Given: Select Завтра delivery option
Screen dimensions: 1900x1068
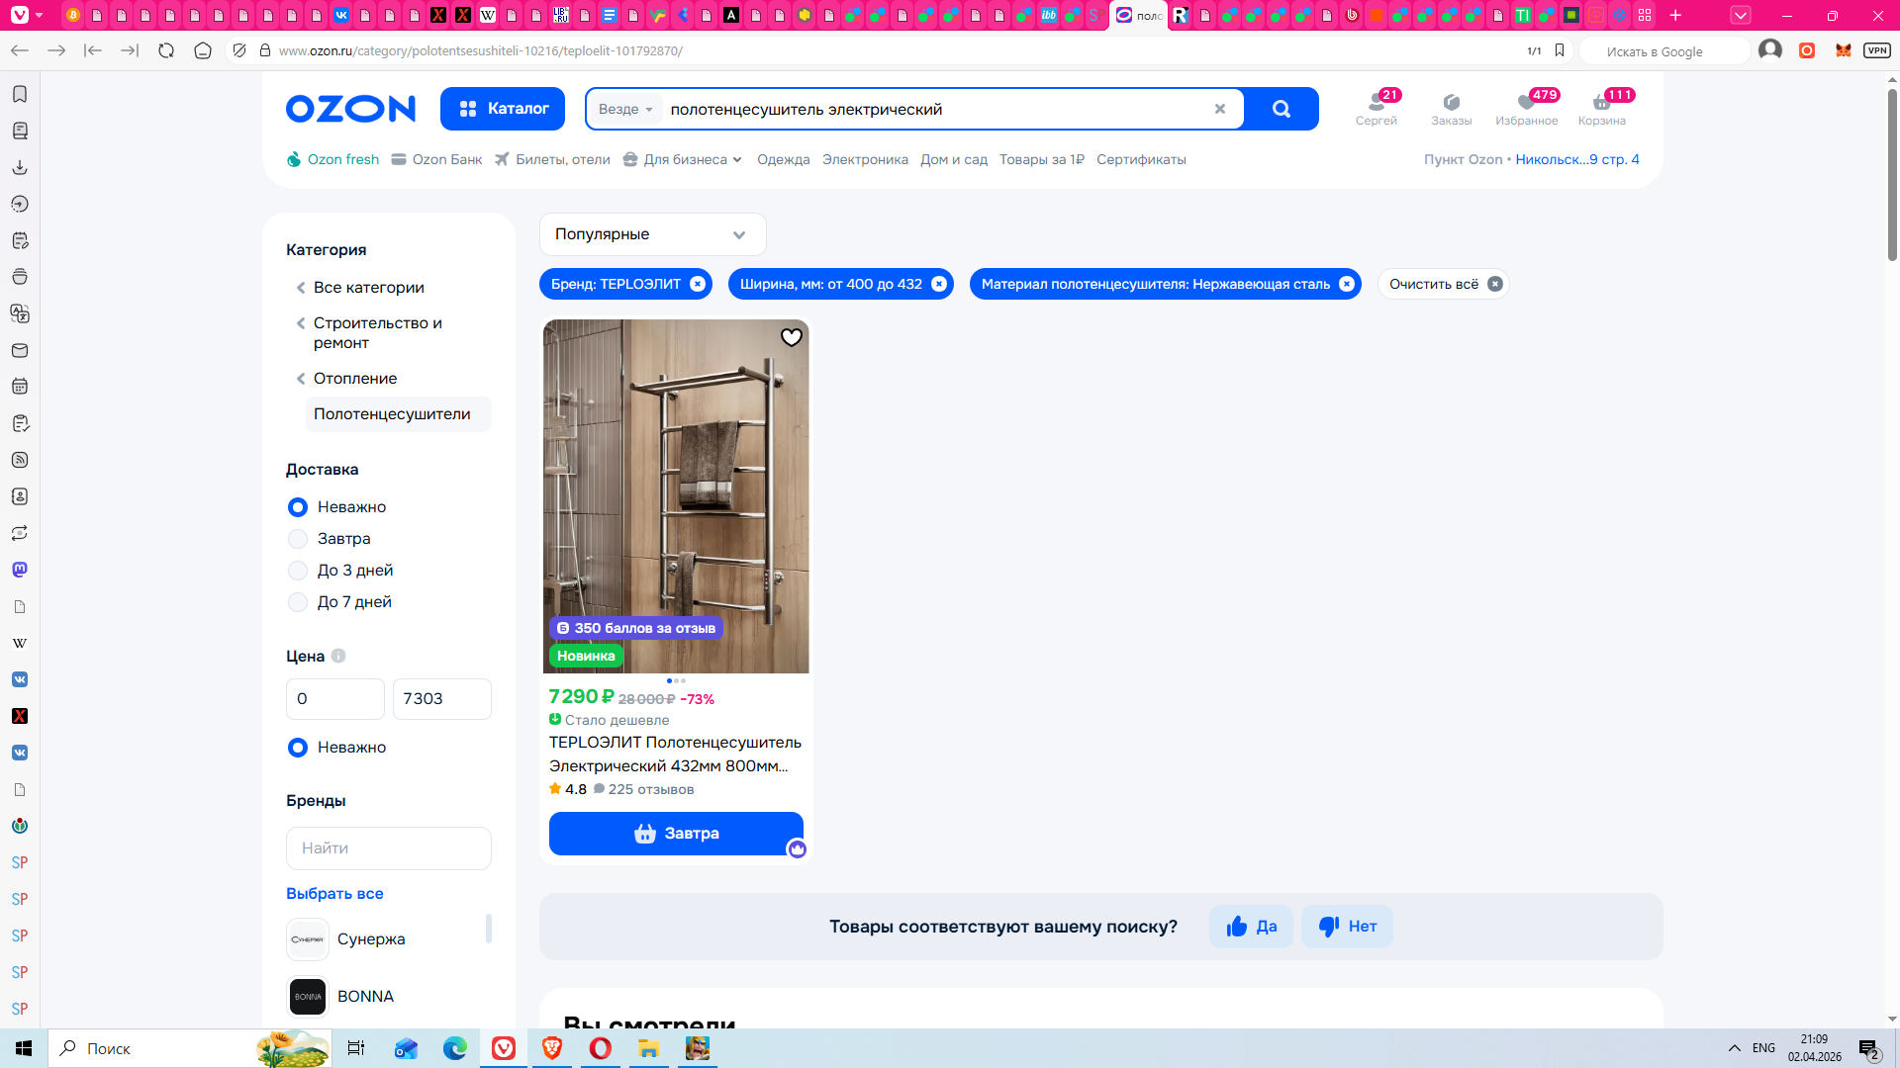Looking at the screenshot, I should click(298, 539).
